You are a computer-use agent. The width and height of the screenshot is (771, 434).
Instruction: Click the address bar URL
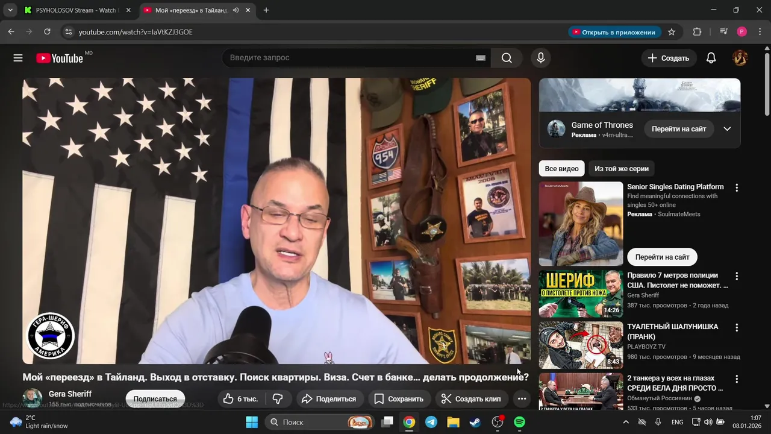pos(136,32)
